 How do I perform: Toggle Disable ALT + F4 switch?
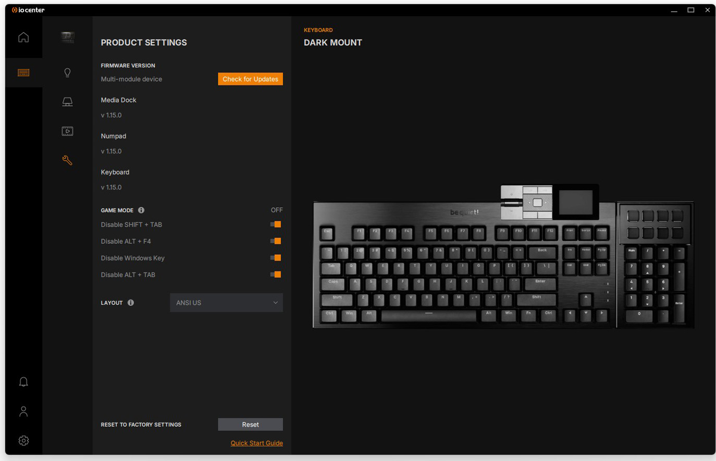coord(276,241)
